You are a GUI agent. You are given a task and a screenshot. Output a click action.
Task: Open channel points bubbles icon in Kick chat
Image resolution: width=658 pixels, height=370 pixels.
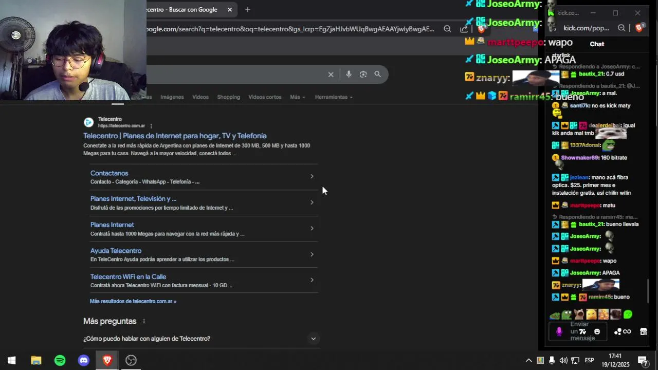tap(618, 331)
